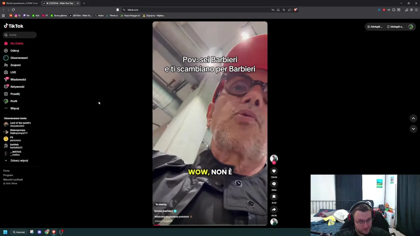The image size is (420, 236).
Task: Click the Szukaj search field
Action: pyautogui.click(x=20, y=35)
